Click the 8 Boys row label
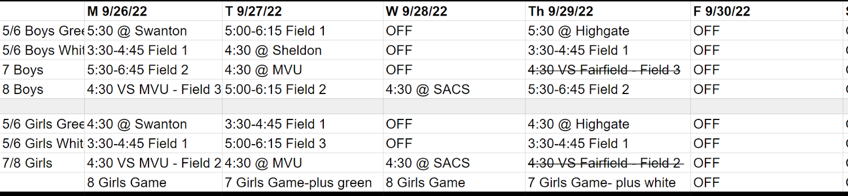The image size is (848, 196). coord(42,89)
